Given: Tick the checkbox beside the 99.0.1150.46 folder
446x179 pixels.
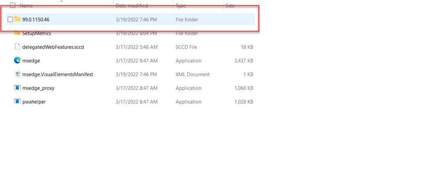Looking at the screenshot, I should pyautogui.click(x=10, y=20).
